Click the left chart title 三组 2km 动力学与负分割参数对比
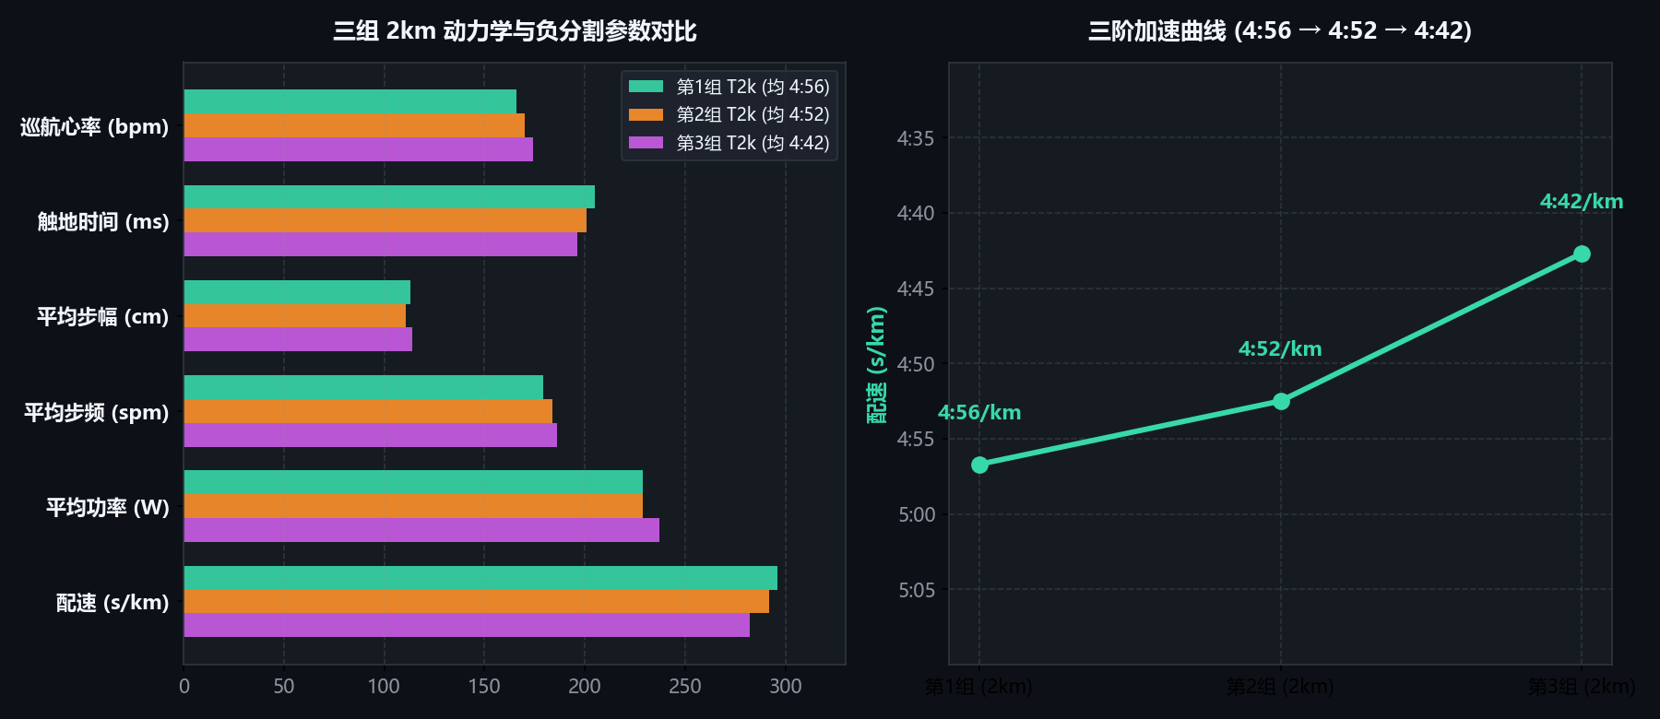 (x=515, y=30)
